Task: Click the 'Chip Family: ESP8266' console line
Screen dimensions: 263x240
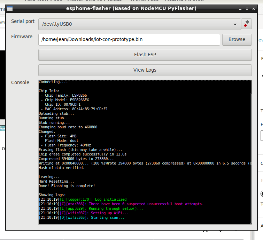Action: (x=64, y=95)
